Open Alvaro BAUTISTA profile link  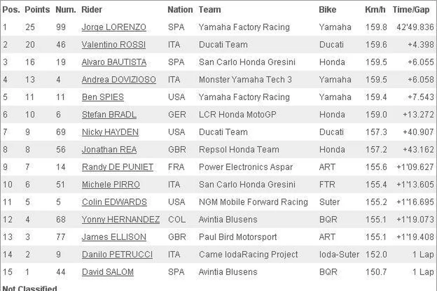point(114,62)
